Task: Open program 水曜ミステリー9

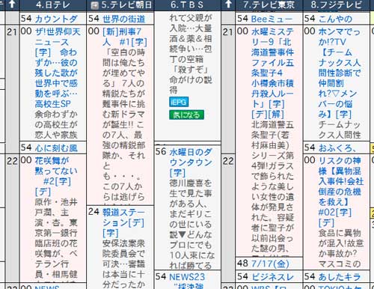Action: 272,73
